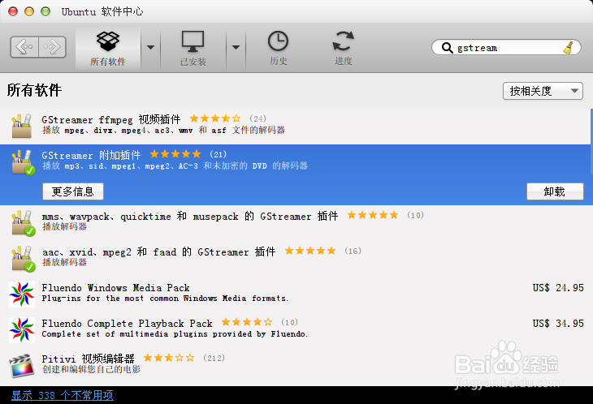Screen dimensions: 593x404
Task: Select the GStreamer ffmpeg 视频插件 title
Action: (111, 120)
